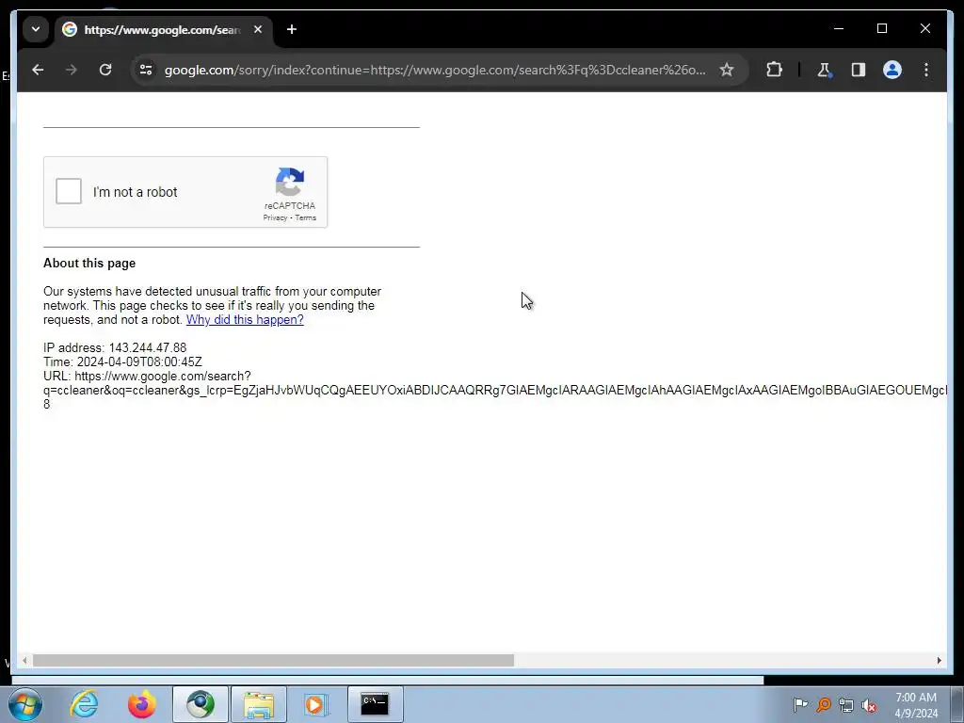Viewport: 964px width, 723px height.
Task: Toggle the side panel icon
Action: coord(859,70)
